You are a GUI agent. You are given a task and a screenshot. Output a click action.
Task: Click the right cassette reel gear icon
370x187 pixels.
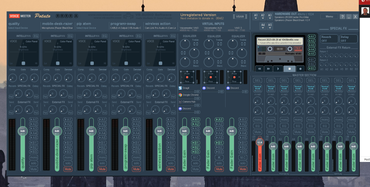pos(290,49)
